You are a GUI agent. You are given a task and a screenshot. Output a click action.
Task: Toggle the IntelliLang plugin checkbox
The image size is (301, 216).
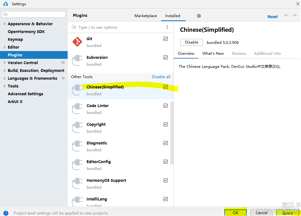pyautogui.click(x=165, y=199)
